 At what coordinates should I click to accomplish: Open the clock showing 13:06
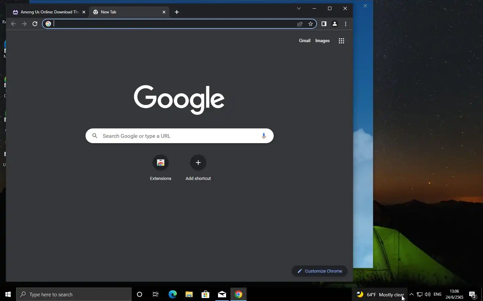point(454,294)
